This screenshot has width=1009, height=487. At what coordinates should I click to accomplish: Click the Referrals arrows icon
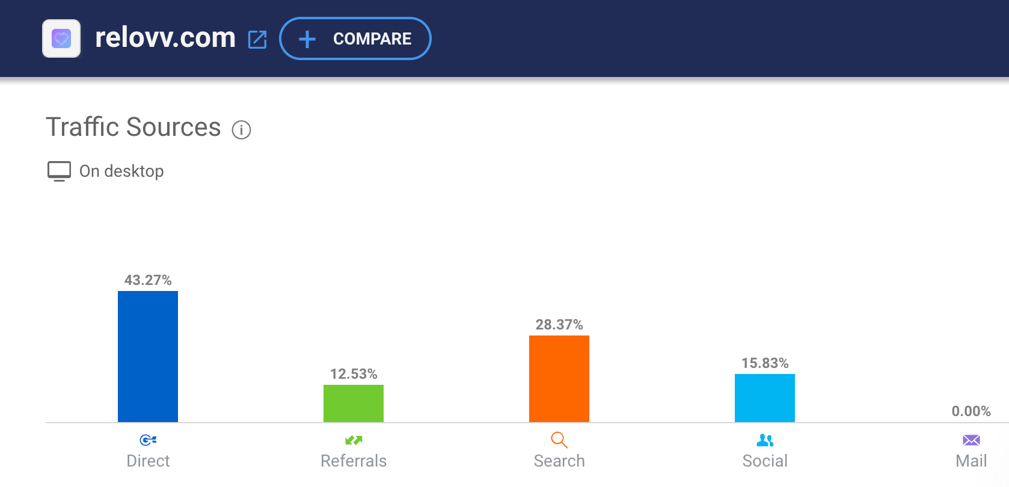pyautogui.click(x=354, y=440)
